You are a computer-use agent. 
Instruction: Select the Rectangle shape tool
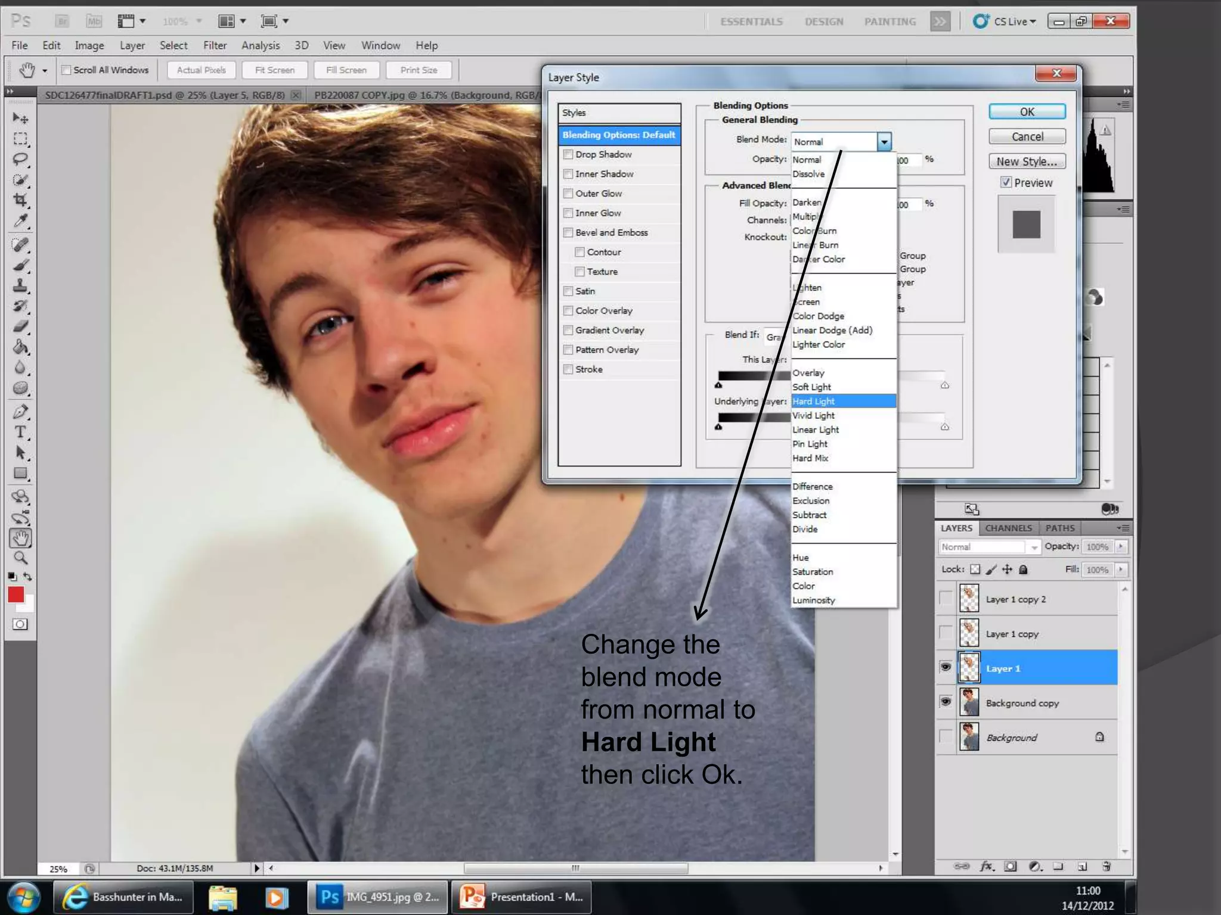coord(20,474)
